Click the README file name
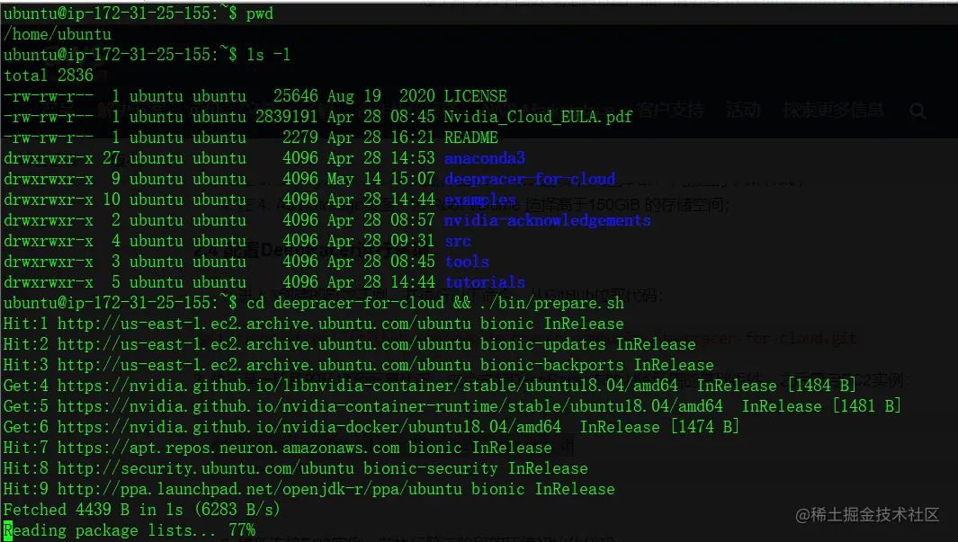Viewport: 958px width, 542px height. click(471, 138)
